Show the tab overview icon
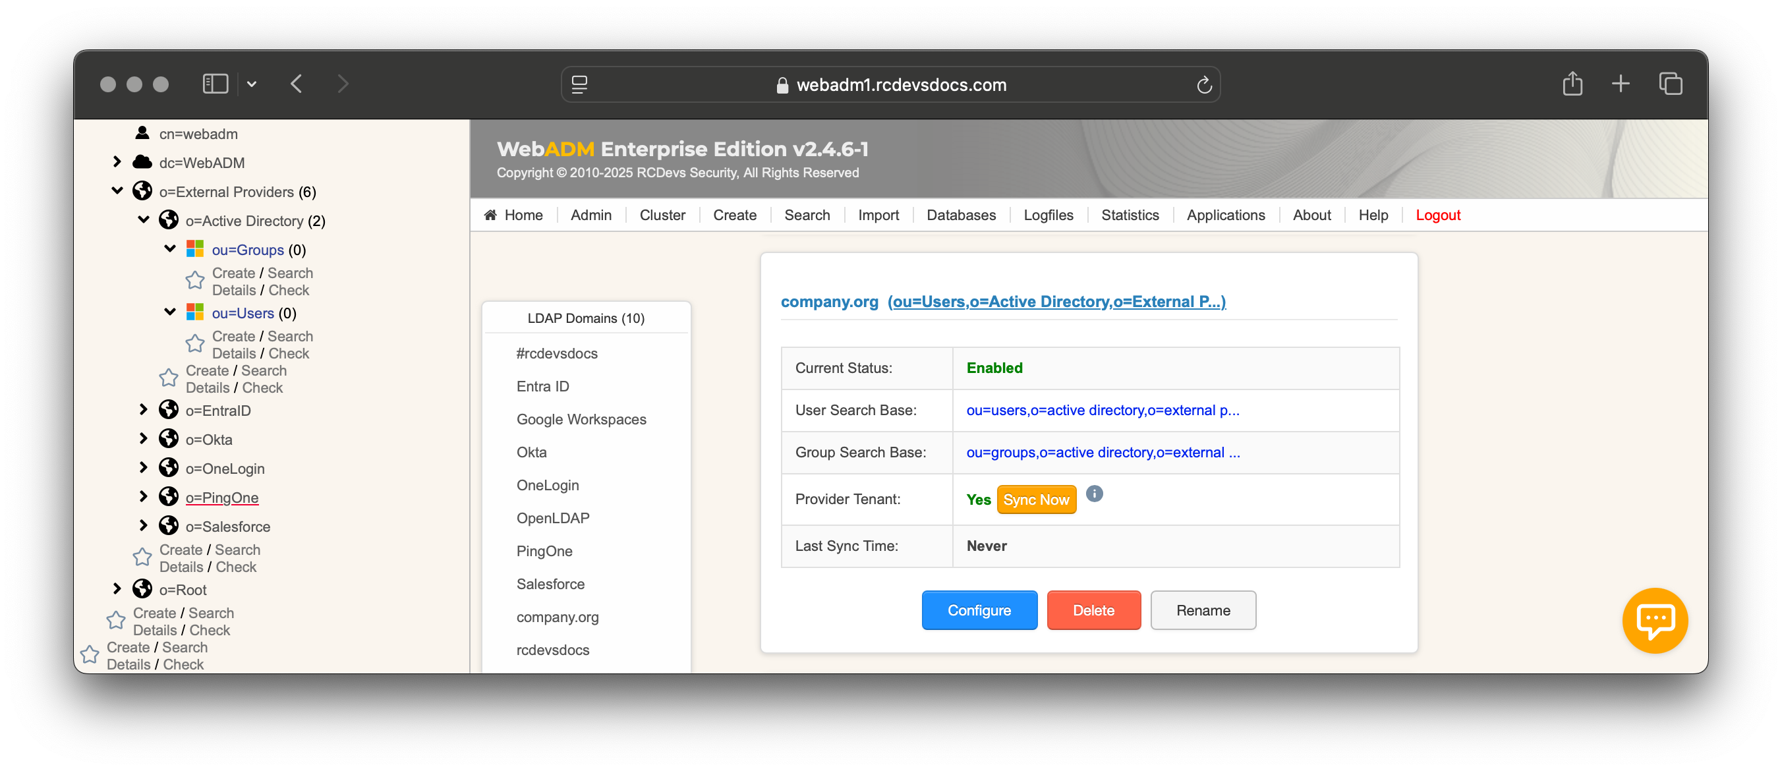This screenshot has height=771, width=1782. (1670, 84)
